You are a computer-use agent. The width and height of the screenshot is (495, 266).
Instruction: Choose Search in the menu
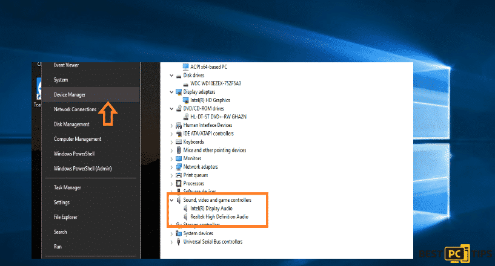(x=91, y=232)
